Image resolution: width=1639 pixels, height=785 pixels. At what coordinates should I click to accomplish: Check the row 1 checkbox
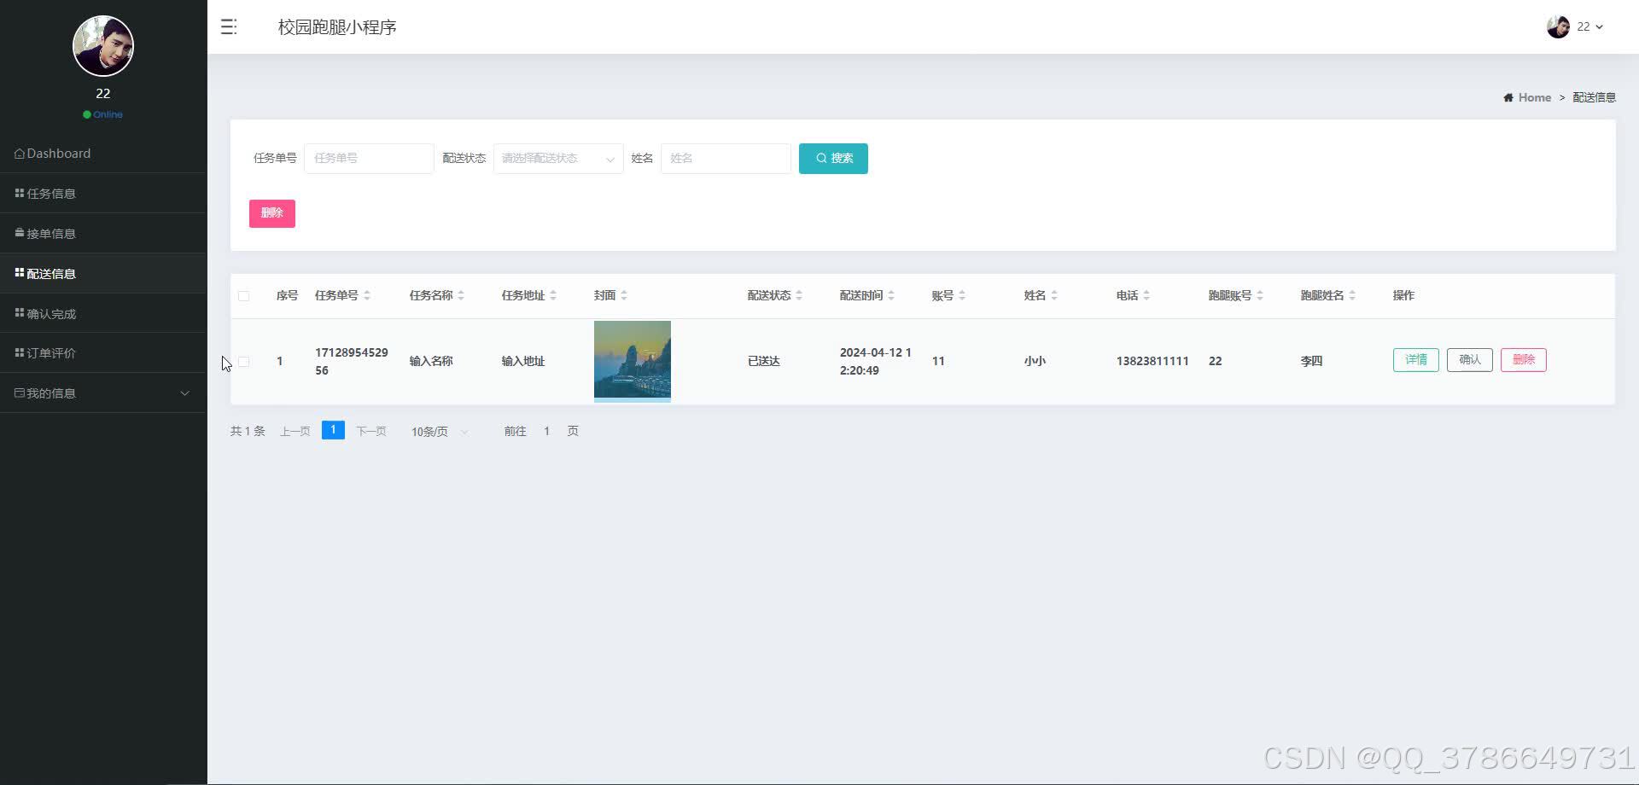point(243,362)
